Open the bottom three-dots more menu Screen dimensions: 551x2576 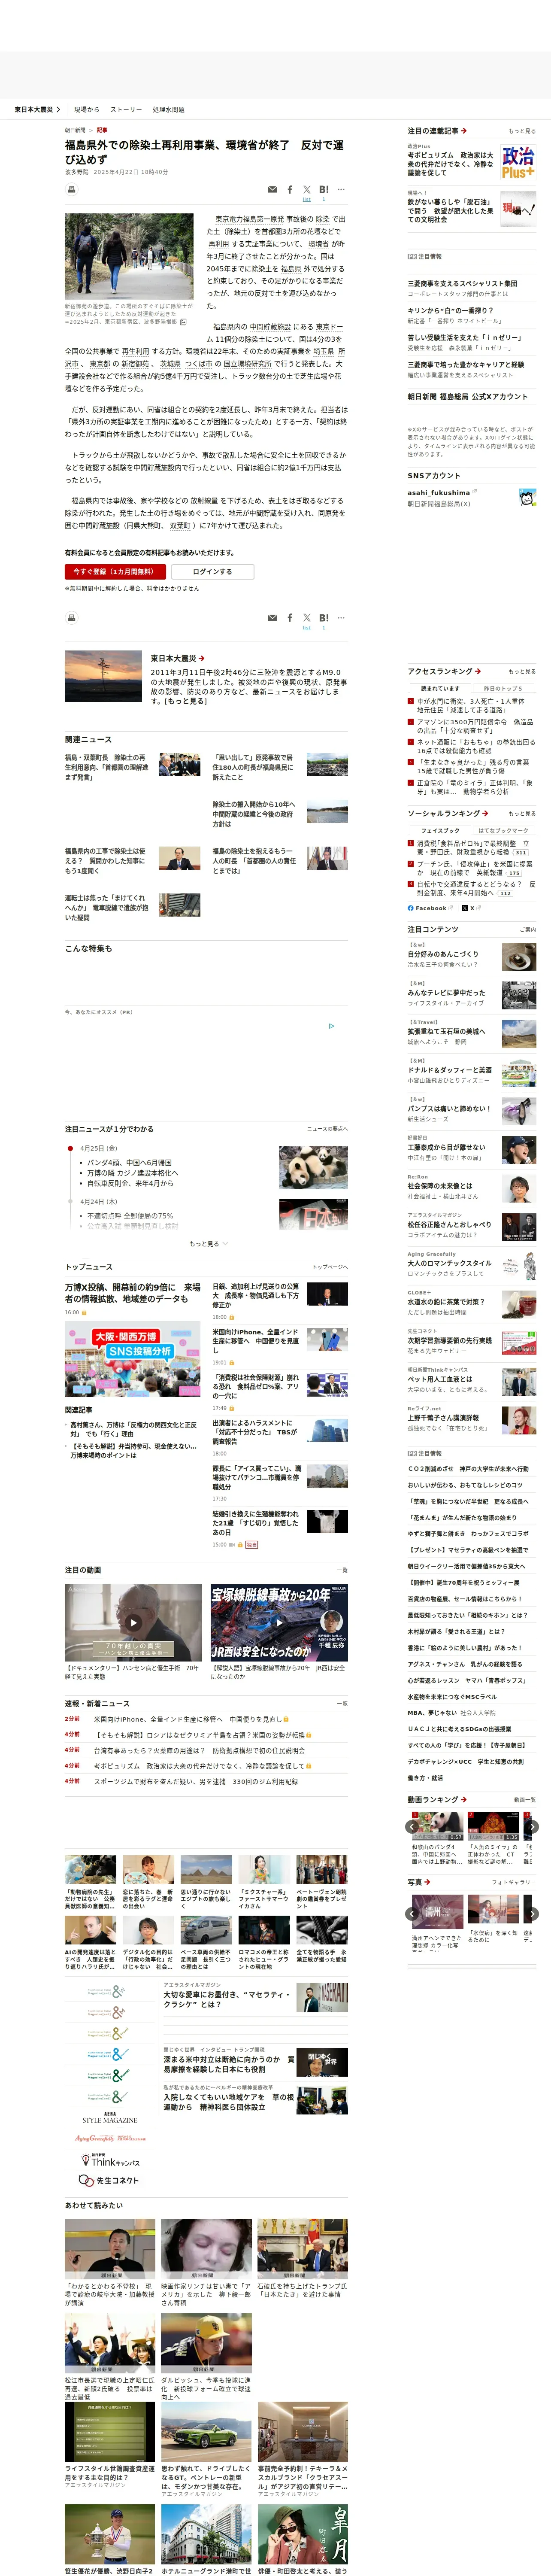(x=341, y=618)
